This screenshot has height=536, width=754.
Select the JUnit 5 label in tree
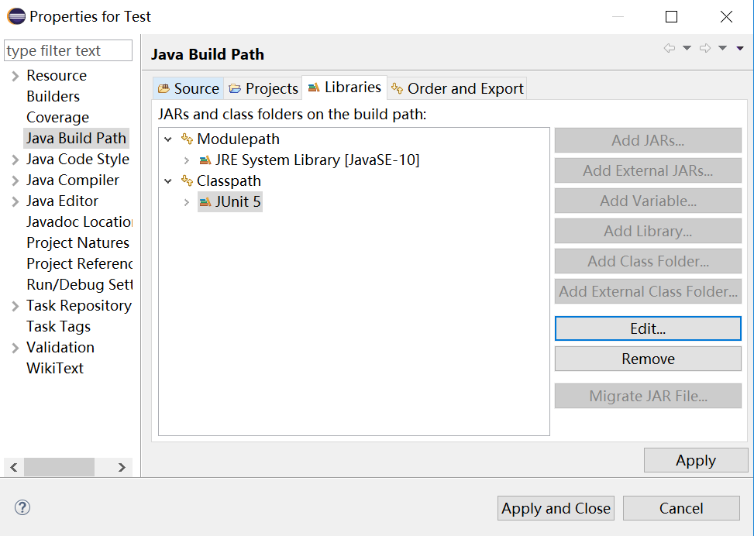click(x=238, y=201)
